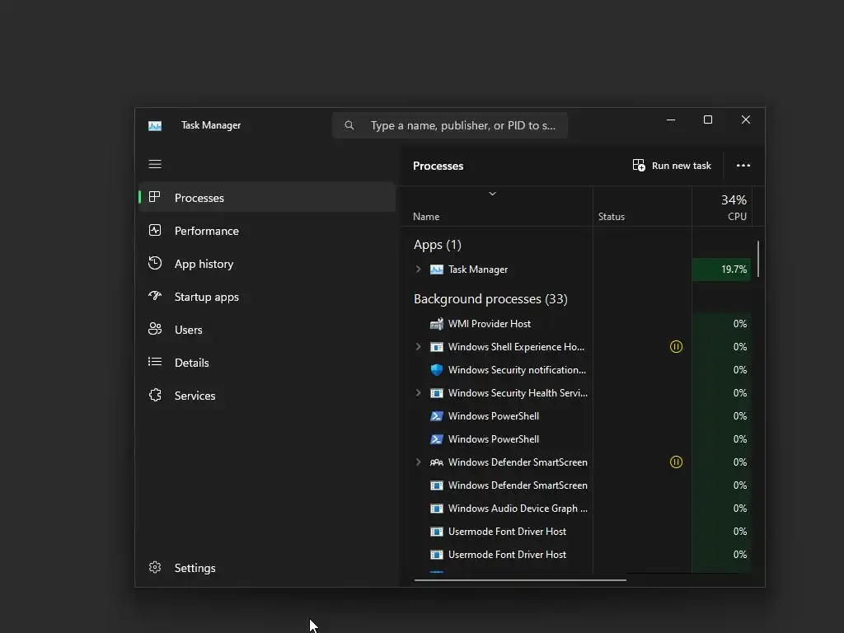The width and height of the screenshot is (844, 633).
Task: Open Settings in the sidebar
Action: pos(268,568)
